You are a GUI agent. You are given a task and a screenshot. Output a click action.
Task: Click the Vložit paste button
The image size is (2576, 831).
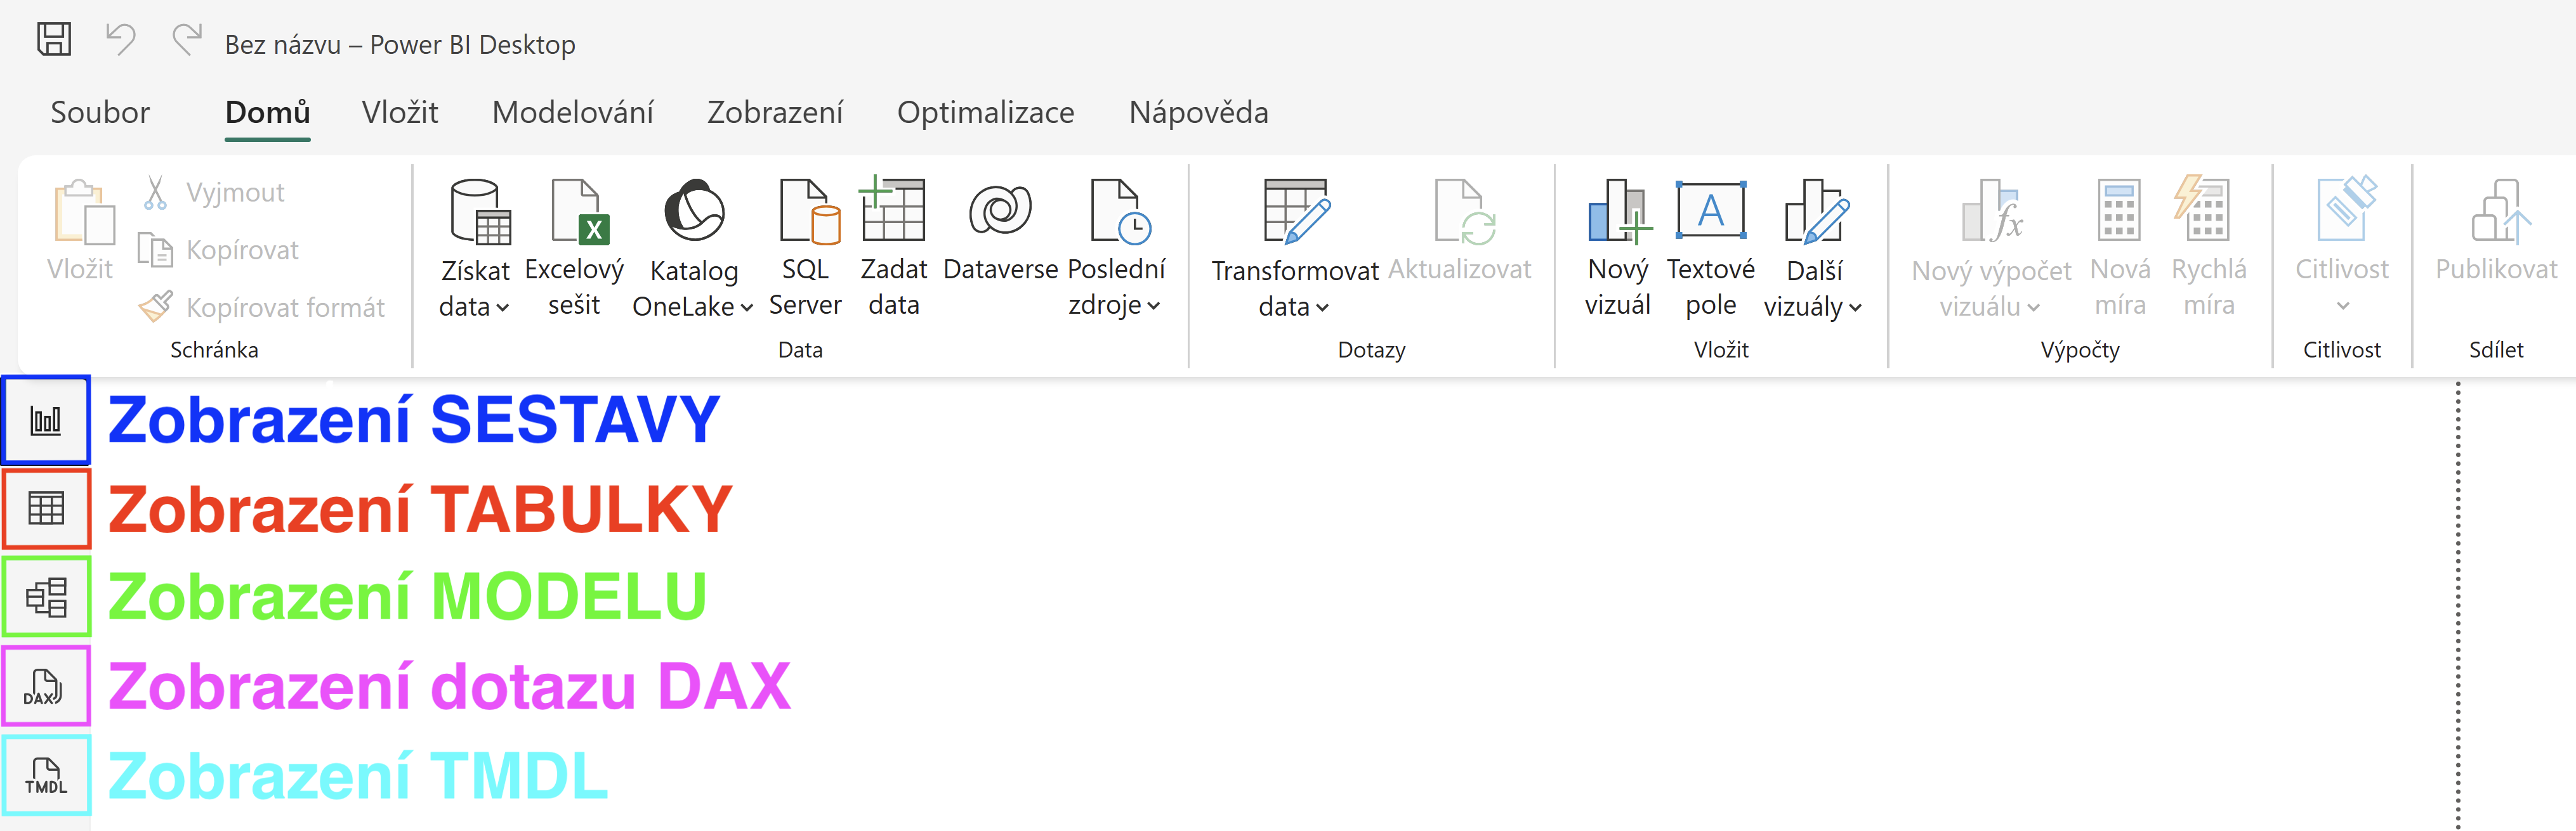click(81, 232)
